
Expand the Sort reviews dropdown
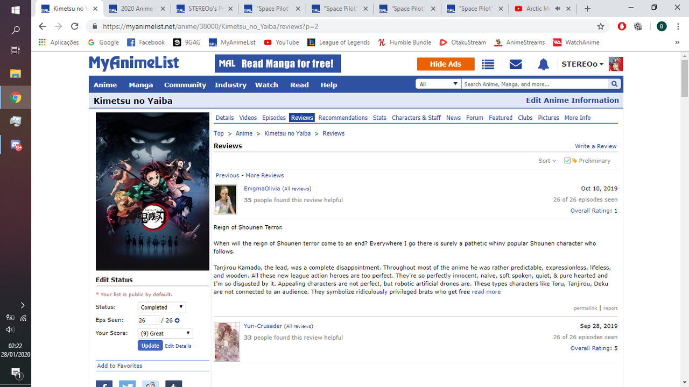click(x=547, y=161)
